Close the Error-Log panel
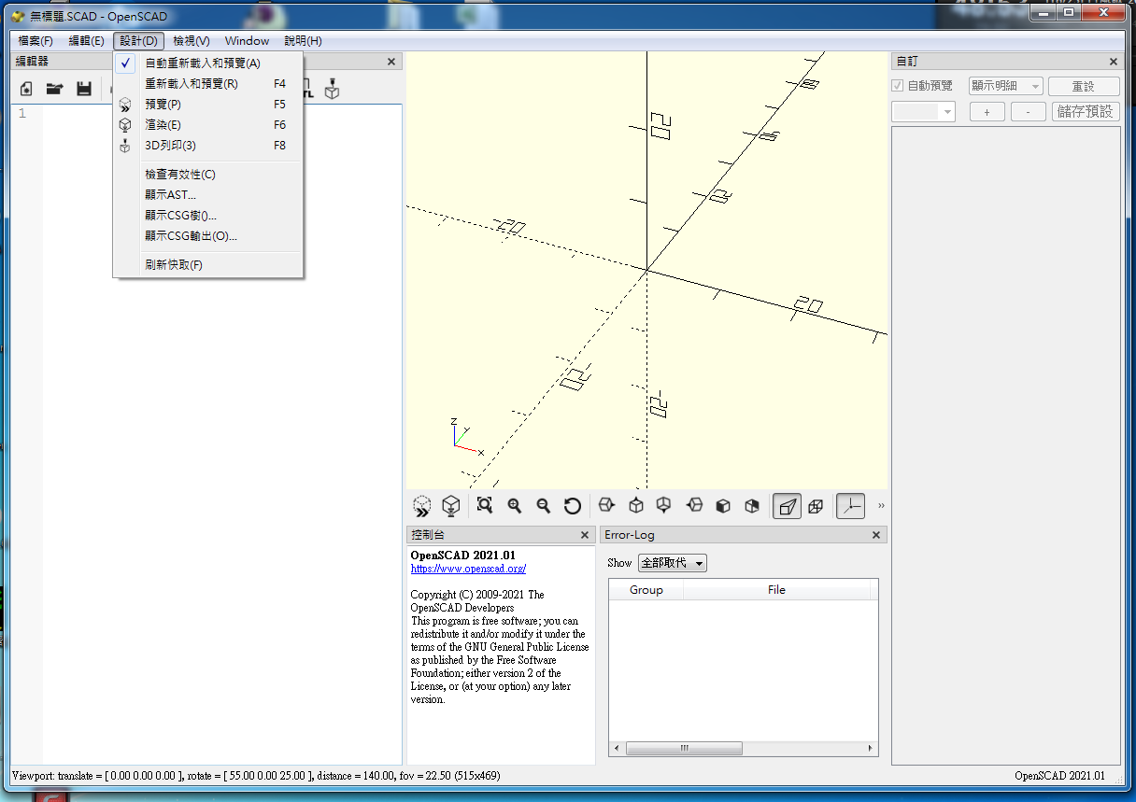This screenshot has height=802, width=1136. [876, 535]
